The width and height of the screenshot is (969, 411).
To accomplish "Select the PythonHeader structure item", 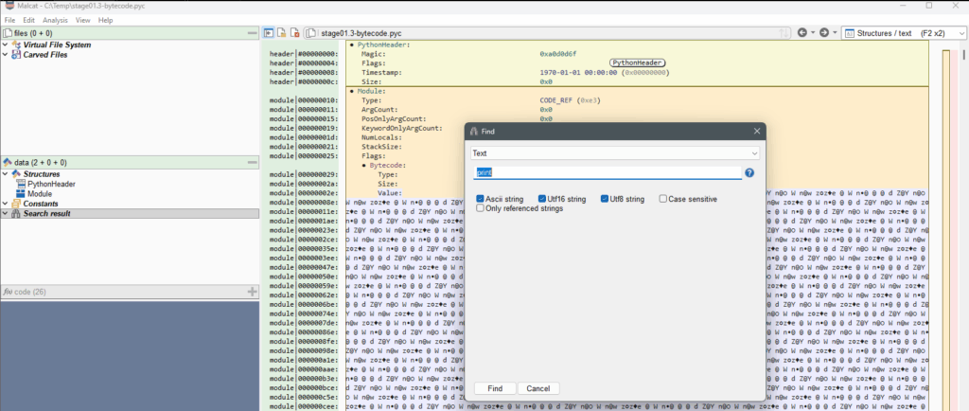I will [51, 184].
